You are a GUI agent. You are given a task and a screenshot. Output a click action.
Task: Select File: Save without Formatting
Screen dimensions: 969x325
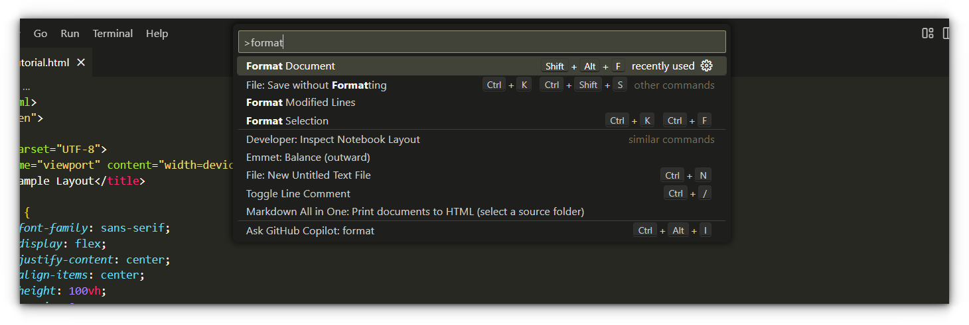coord(317,85)
